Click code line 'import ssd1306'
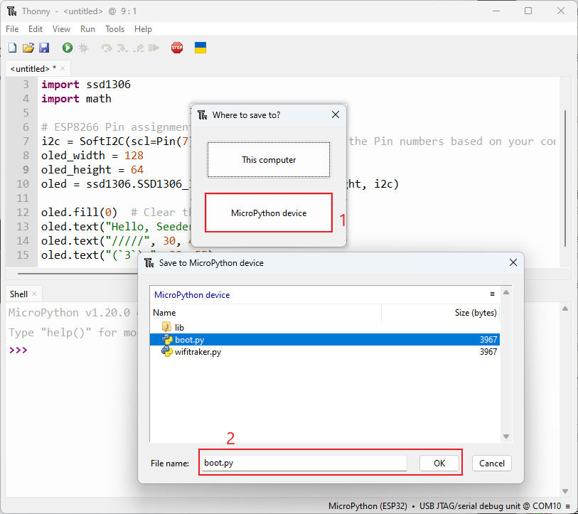Screen dimensions: 578x514 86,85
